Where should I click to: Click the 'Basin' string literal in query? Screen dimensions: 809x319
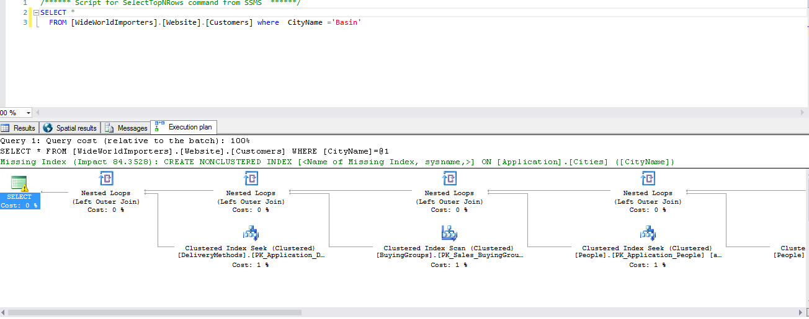click(x=347, y=22)
